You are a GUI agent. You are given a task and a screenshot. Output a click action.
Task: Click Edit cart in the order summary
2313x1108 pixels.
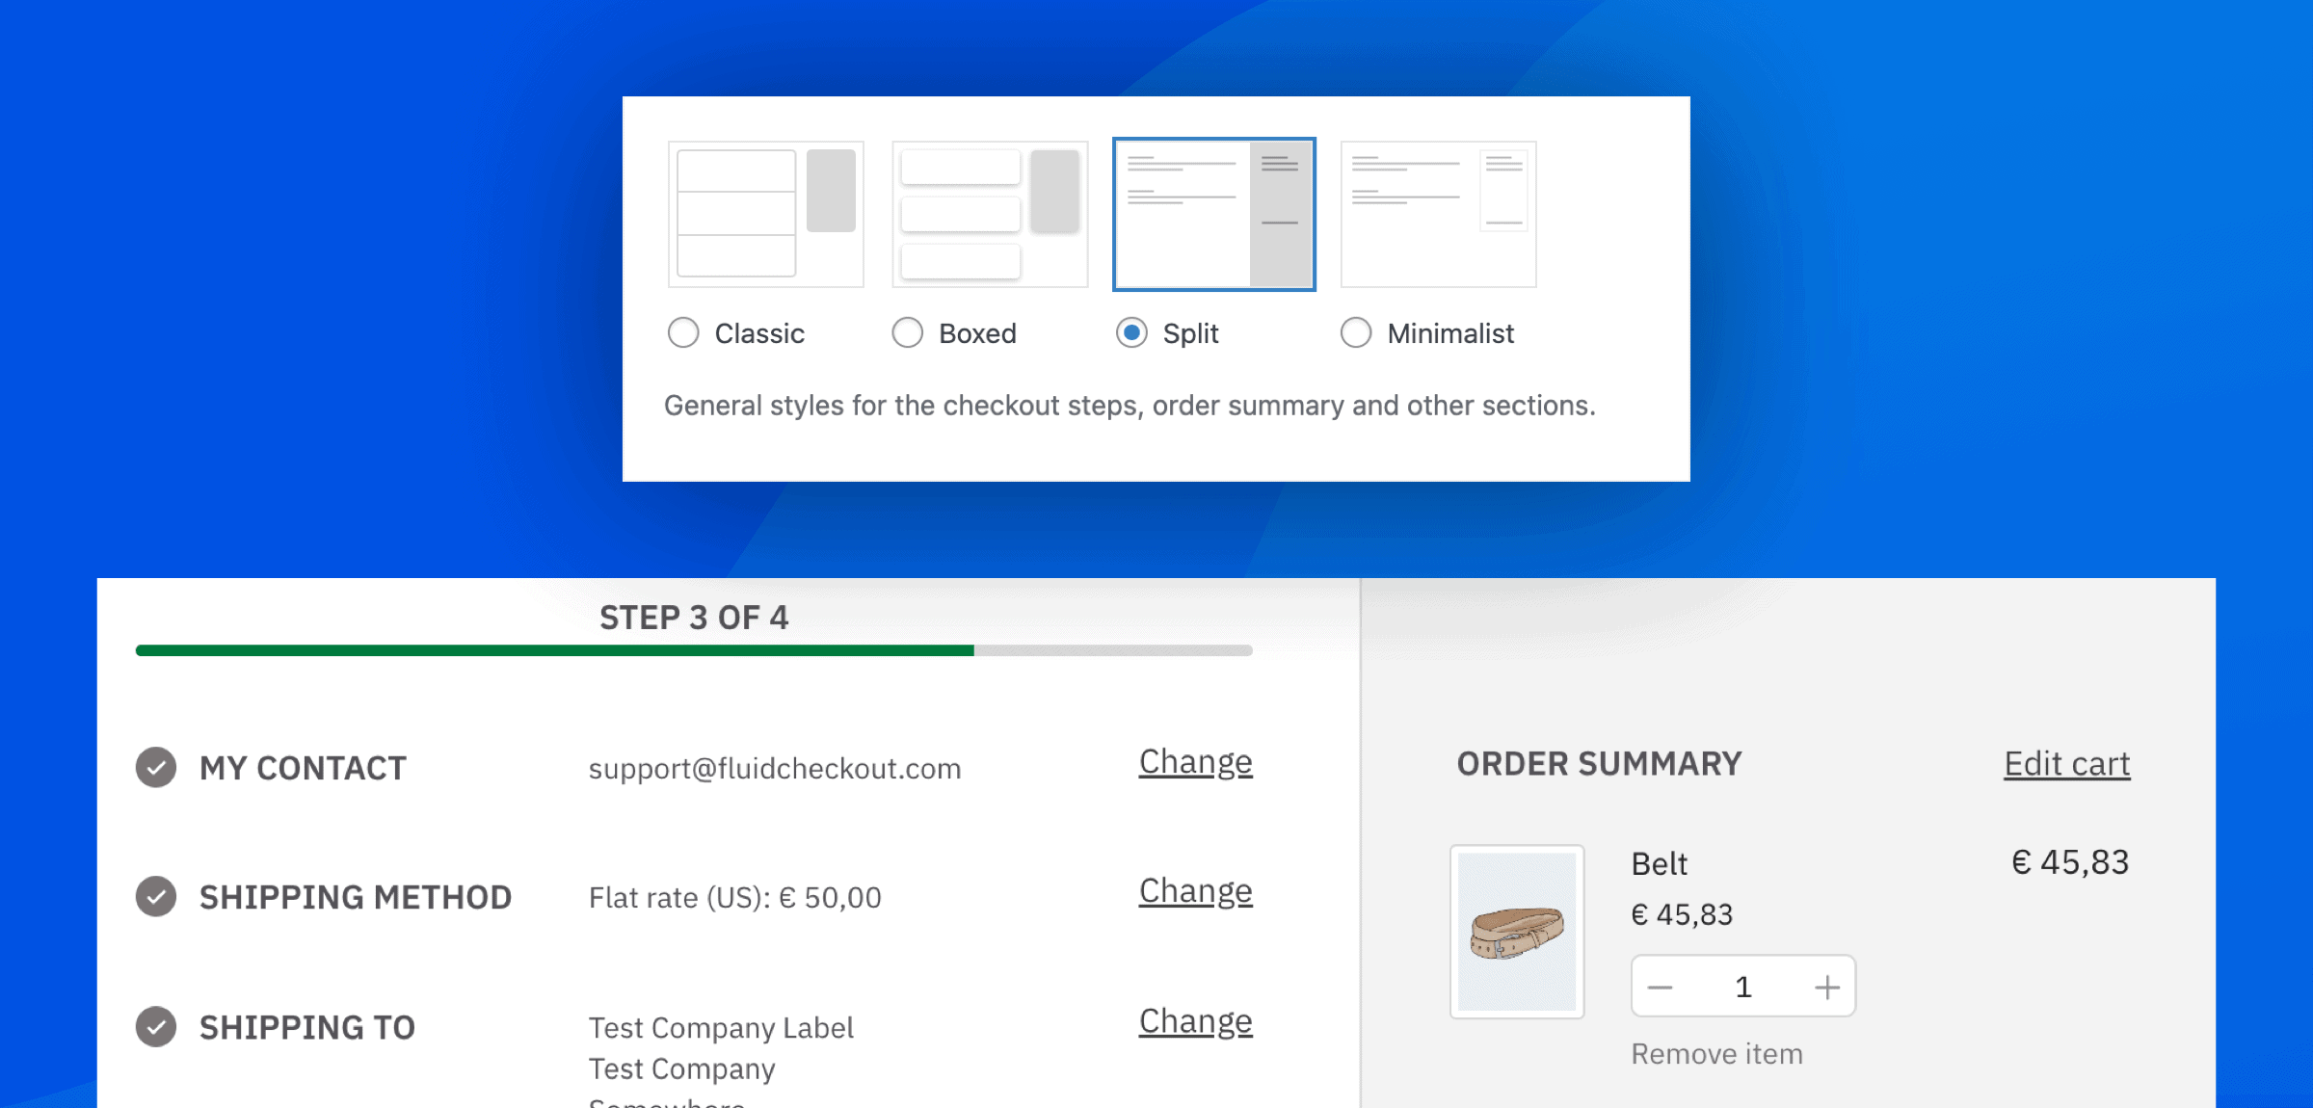[x=2065, y=763]
